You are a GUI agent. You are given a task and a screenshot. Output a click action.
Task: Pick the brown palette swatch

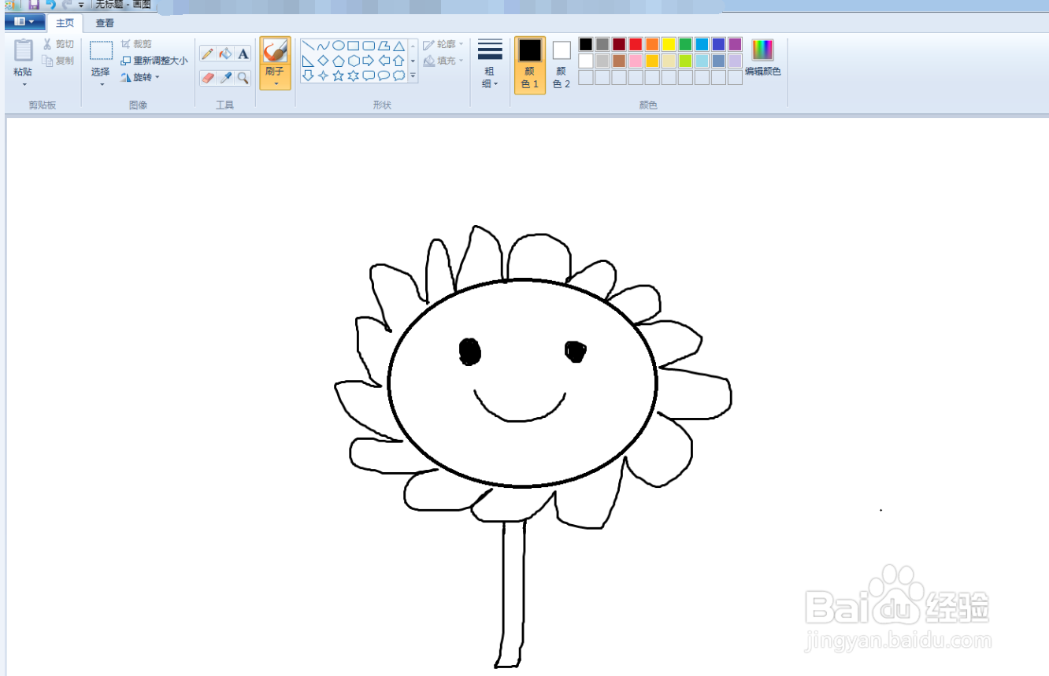pyautogui.click(x=619, y=61)
